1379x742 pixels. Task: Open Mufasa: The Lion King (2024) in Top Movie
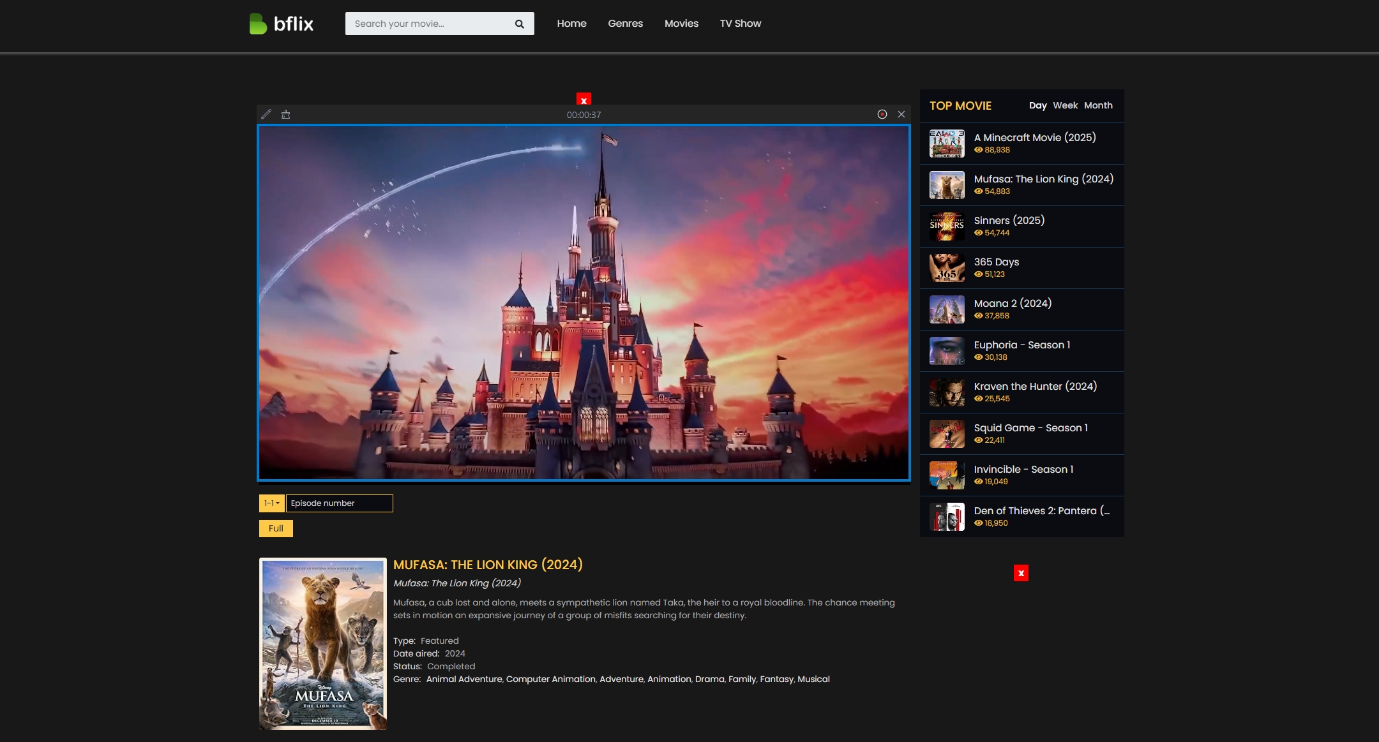pyautogui.click(x=1043, y=179)
